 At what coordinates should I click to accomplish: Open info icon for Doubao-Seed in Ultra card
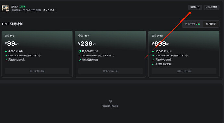(187, 55)
